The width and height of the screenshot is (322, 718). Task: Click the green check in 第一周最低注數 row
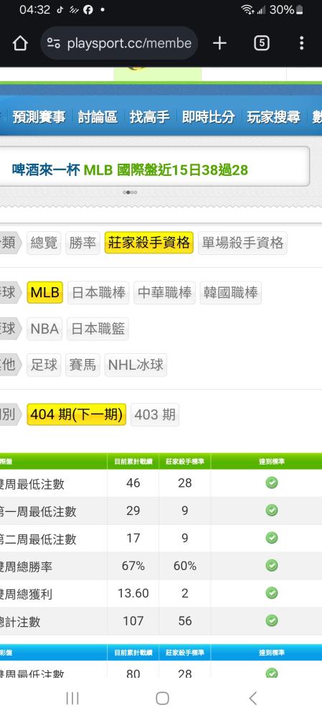tap(272, 510)
